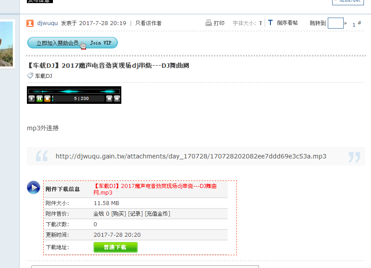
Task: Click the 2017-7-28 20:20 update time
Action: (x=117, y=235)
